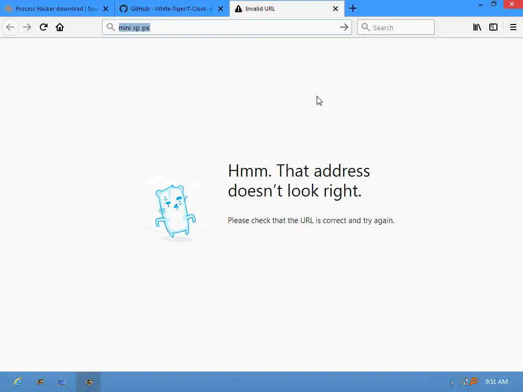The image size is (523, 392).
Task: Close the browser window
Action: [x=512, y=4]
